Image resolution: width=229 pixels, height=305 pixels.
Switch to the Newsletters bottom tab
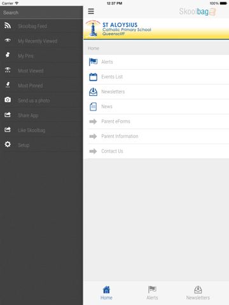pos(198,293)
